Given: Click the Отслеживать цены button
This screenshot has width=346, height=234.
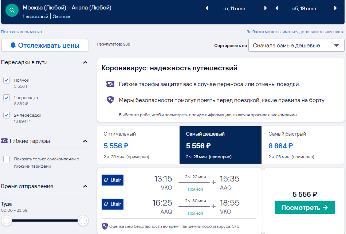Looking at the screenshot, I should [45, 45].
